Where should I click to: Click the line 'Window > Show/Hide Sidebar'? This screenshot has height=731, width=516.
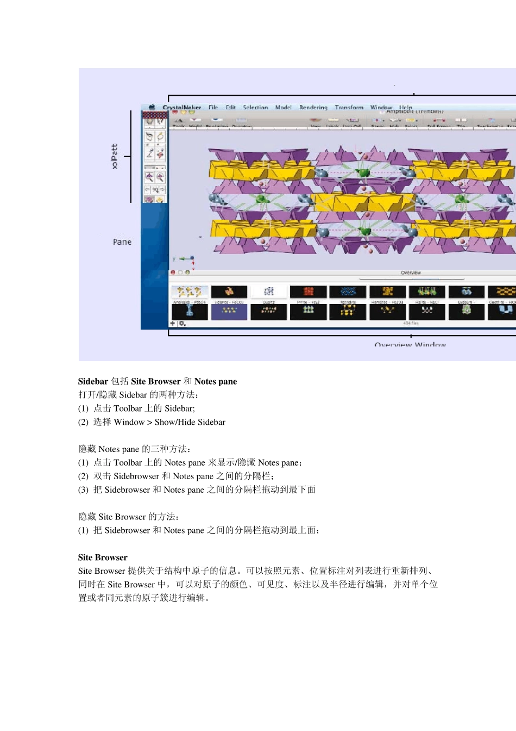pos(169,422)
